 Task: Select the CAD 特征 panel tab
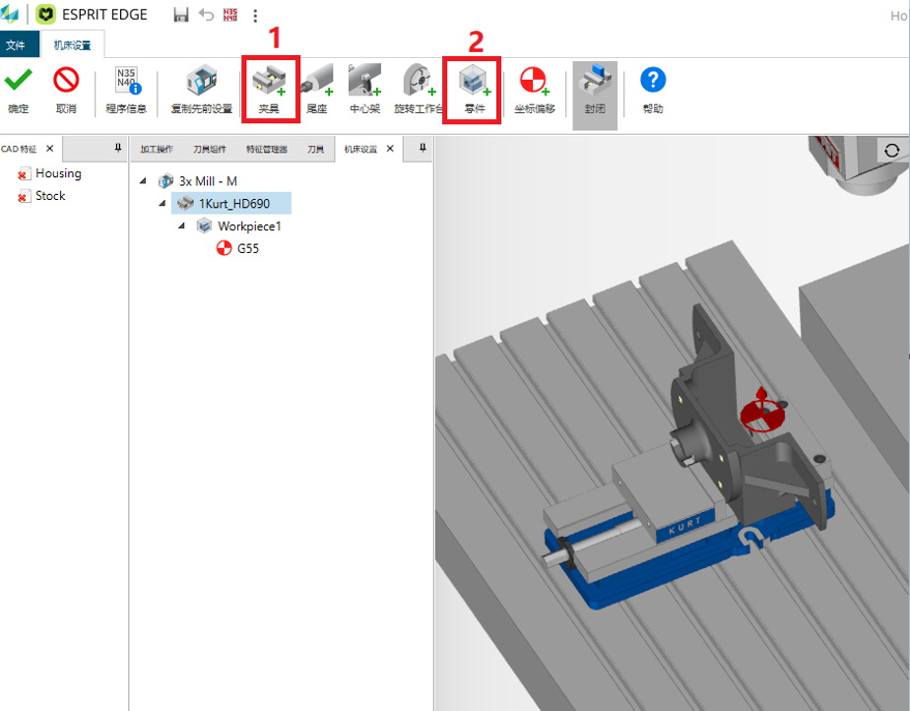pyautogui.click(x=19, y=149)
